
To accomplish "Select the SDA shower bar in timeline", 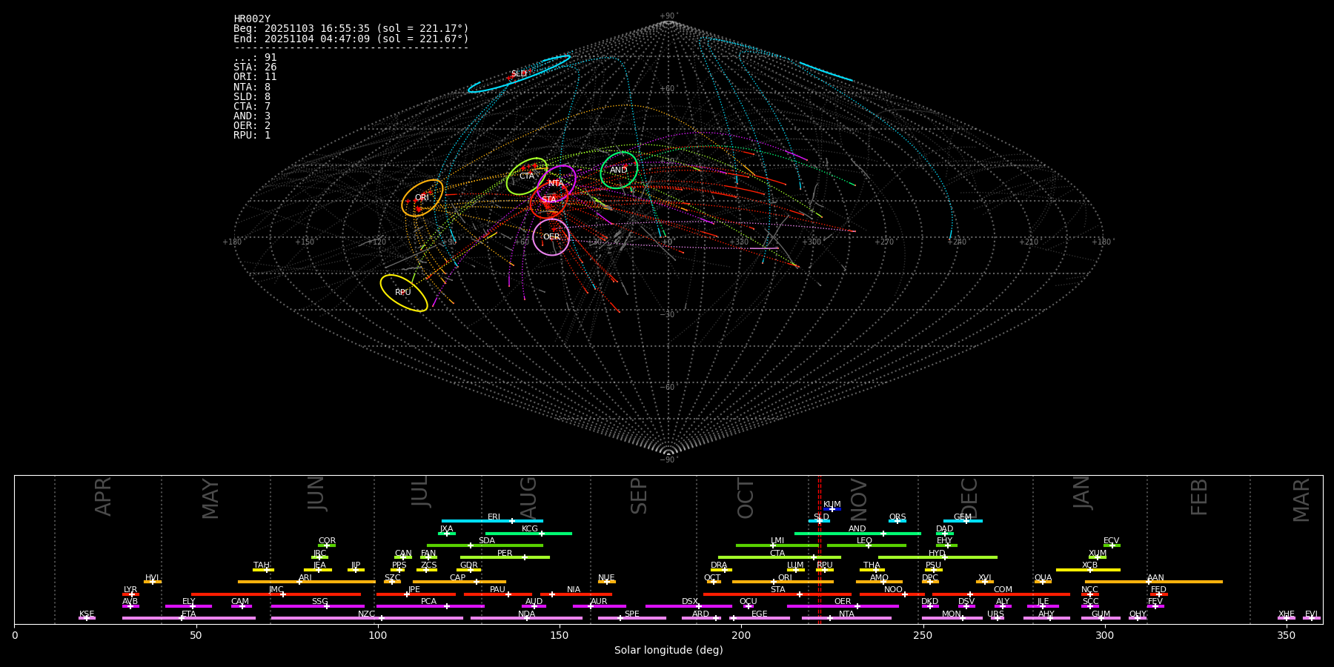I will point(485,545).
